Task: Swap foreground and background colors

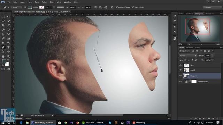Action: [x=8, y=60]
